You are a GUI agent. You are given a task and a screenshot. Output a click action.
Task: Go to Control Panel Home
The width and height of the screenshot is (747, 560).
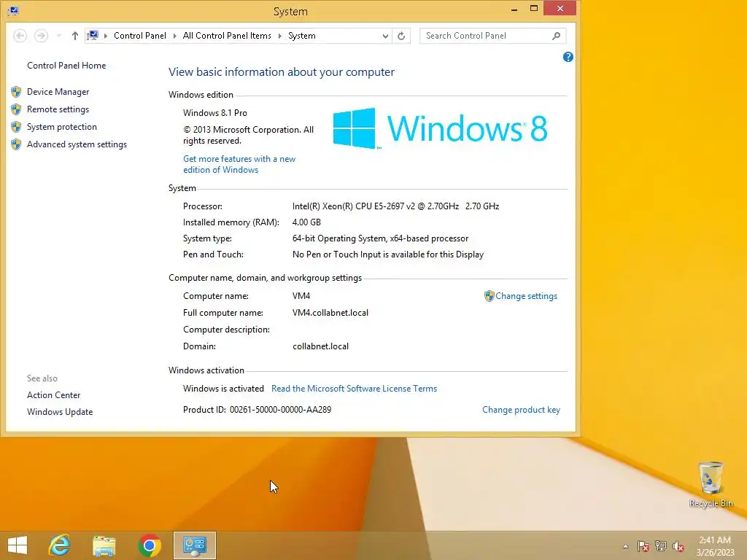point(66,65)
